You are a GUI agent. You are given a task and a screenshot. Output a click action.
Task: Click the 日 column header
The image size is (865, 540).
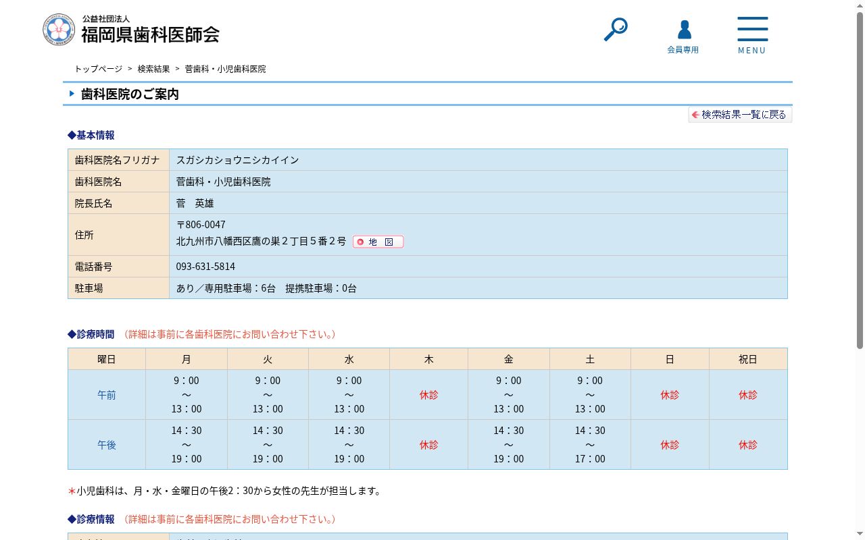coord(670,359)
